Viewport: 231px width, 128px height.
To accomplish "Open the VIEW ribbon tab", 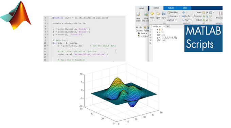I will [x=185, y=8].
